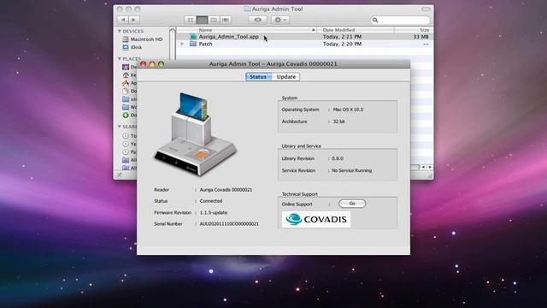Click the Auriga_Admin_Tool.app file icon

click(193, 37)
